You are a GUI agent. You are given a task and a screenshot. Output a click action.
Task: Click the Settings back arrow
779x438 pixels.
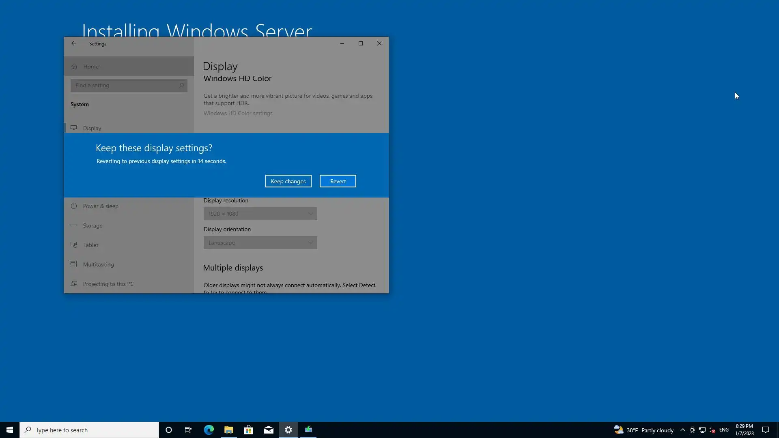[74, 43]
